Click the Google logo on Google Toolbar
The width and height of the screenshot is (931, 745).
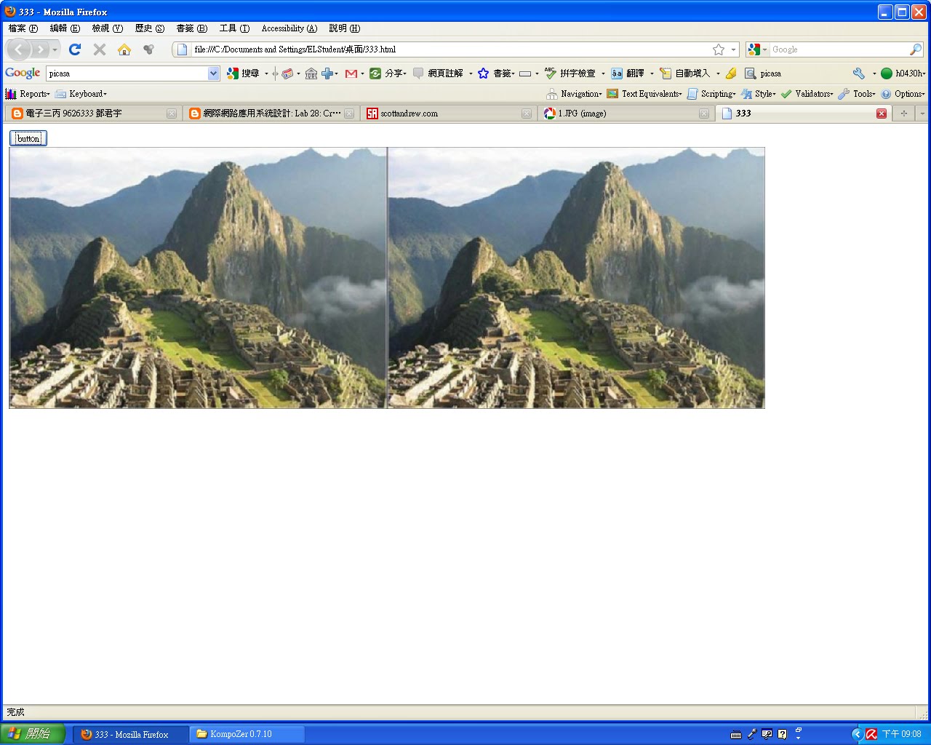23,73
